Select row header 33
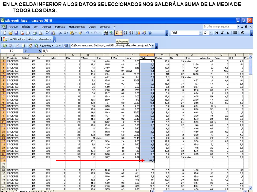Viewport: 257px width, 192px height. 3,161
